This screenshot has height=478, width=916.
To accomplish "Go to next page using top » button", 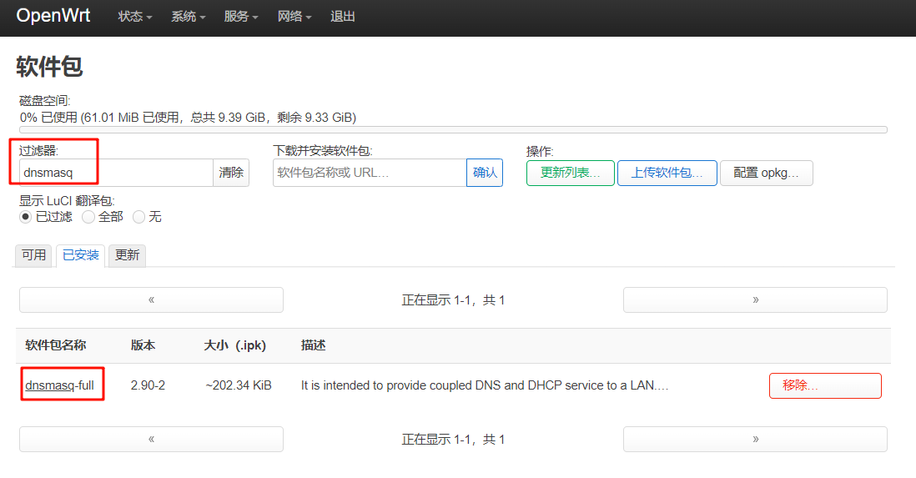I will point(755,299).
